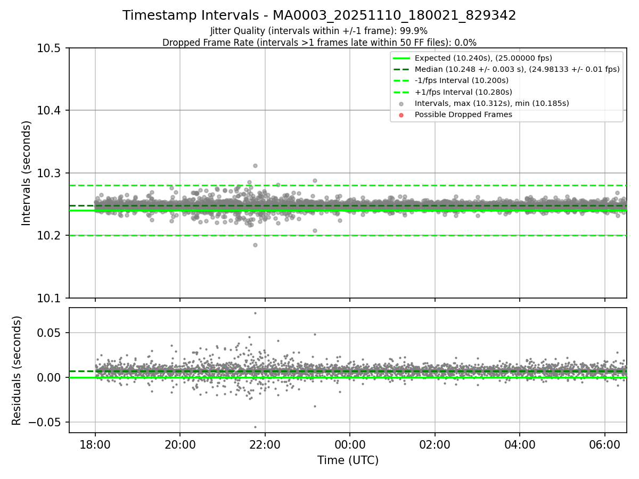Viewport: 639px width, 479px height.
Task: Click the highest residual point near 0.07
Action: pyautogui.click(x=255, y=313)
